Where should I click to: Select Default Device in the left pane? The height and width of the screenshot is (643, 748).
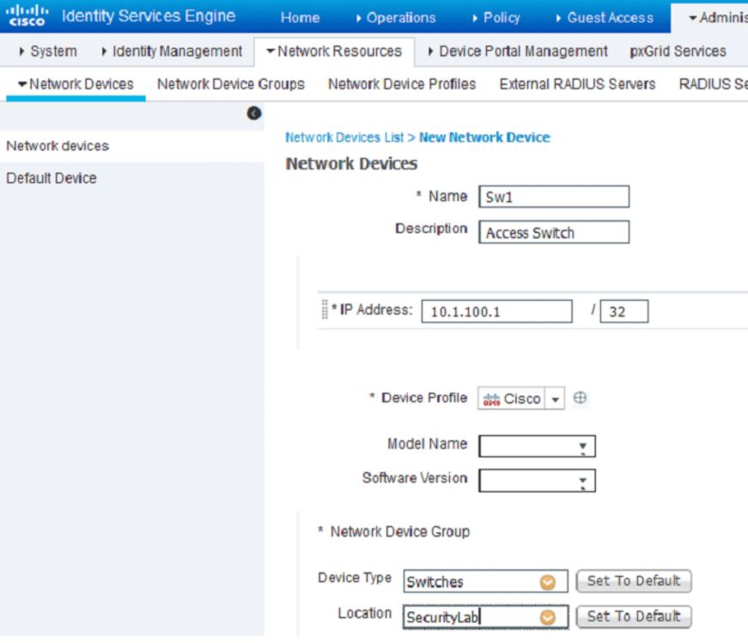tap(52, 178)
